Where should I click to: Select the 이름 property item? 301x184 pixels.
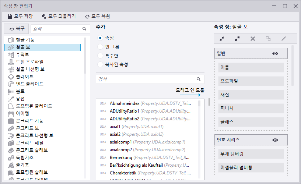(x=251, y=67)
